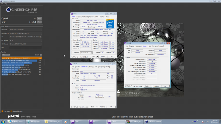Switch to Memory tab in Mainboard CPU-Z window
The image size is (221, 124).
click(x=91, y=67)
